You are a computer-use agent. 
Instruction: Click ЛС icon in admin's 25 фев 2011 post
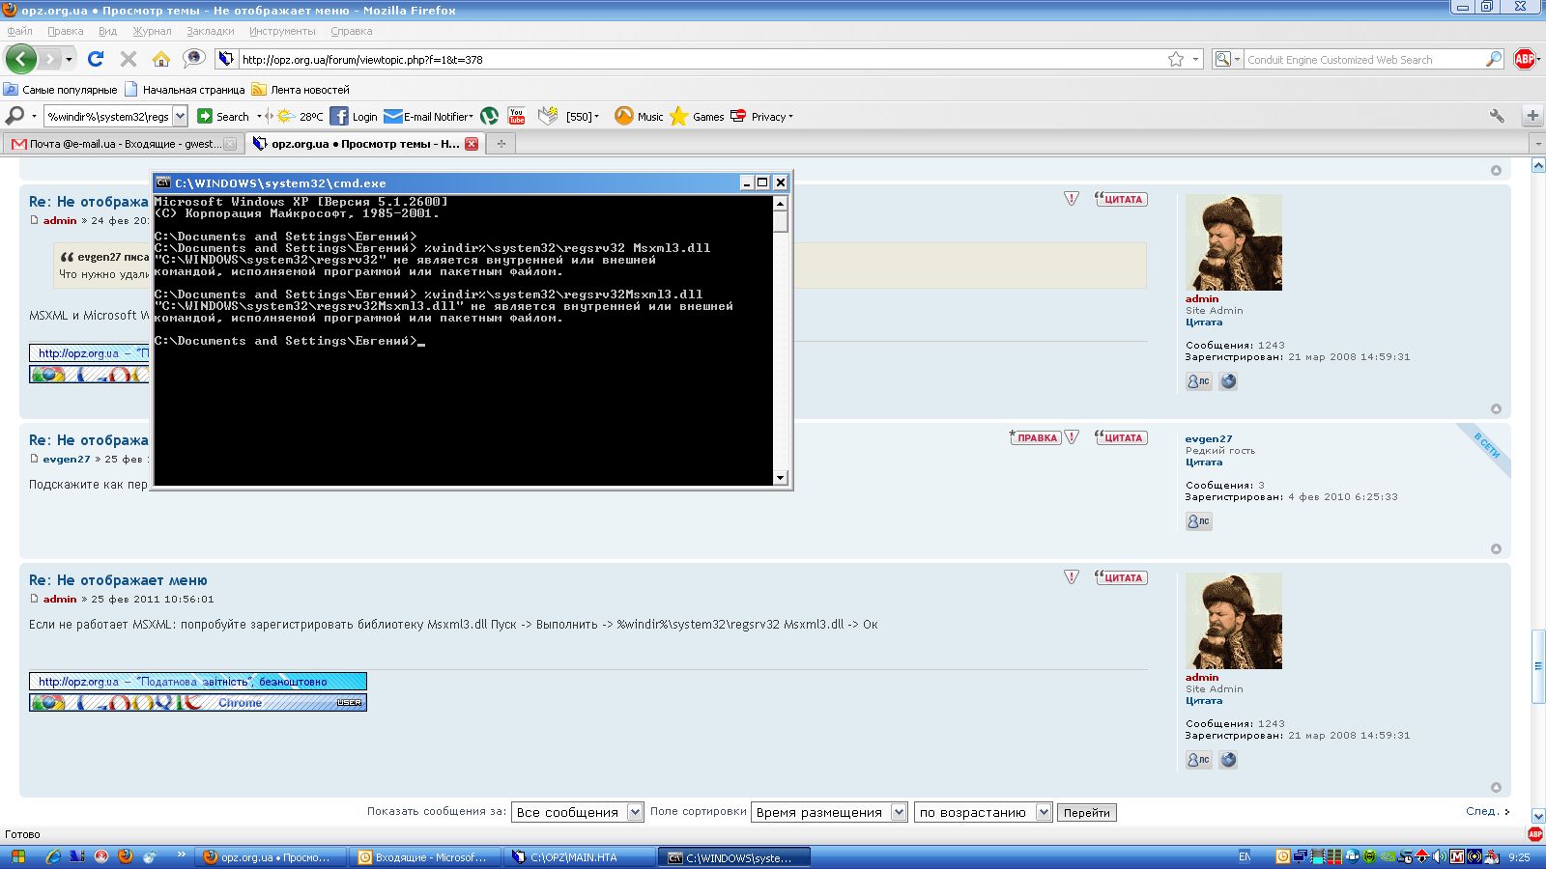click(x=1198, y=760)
